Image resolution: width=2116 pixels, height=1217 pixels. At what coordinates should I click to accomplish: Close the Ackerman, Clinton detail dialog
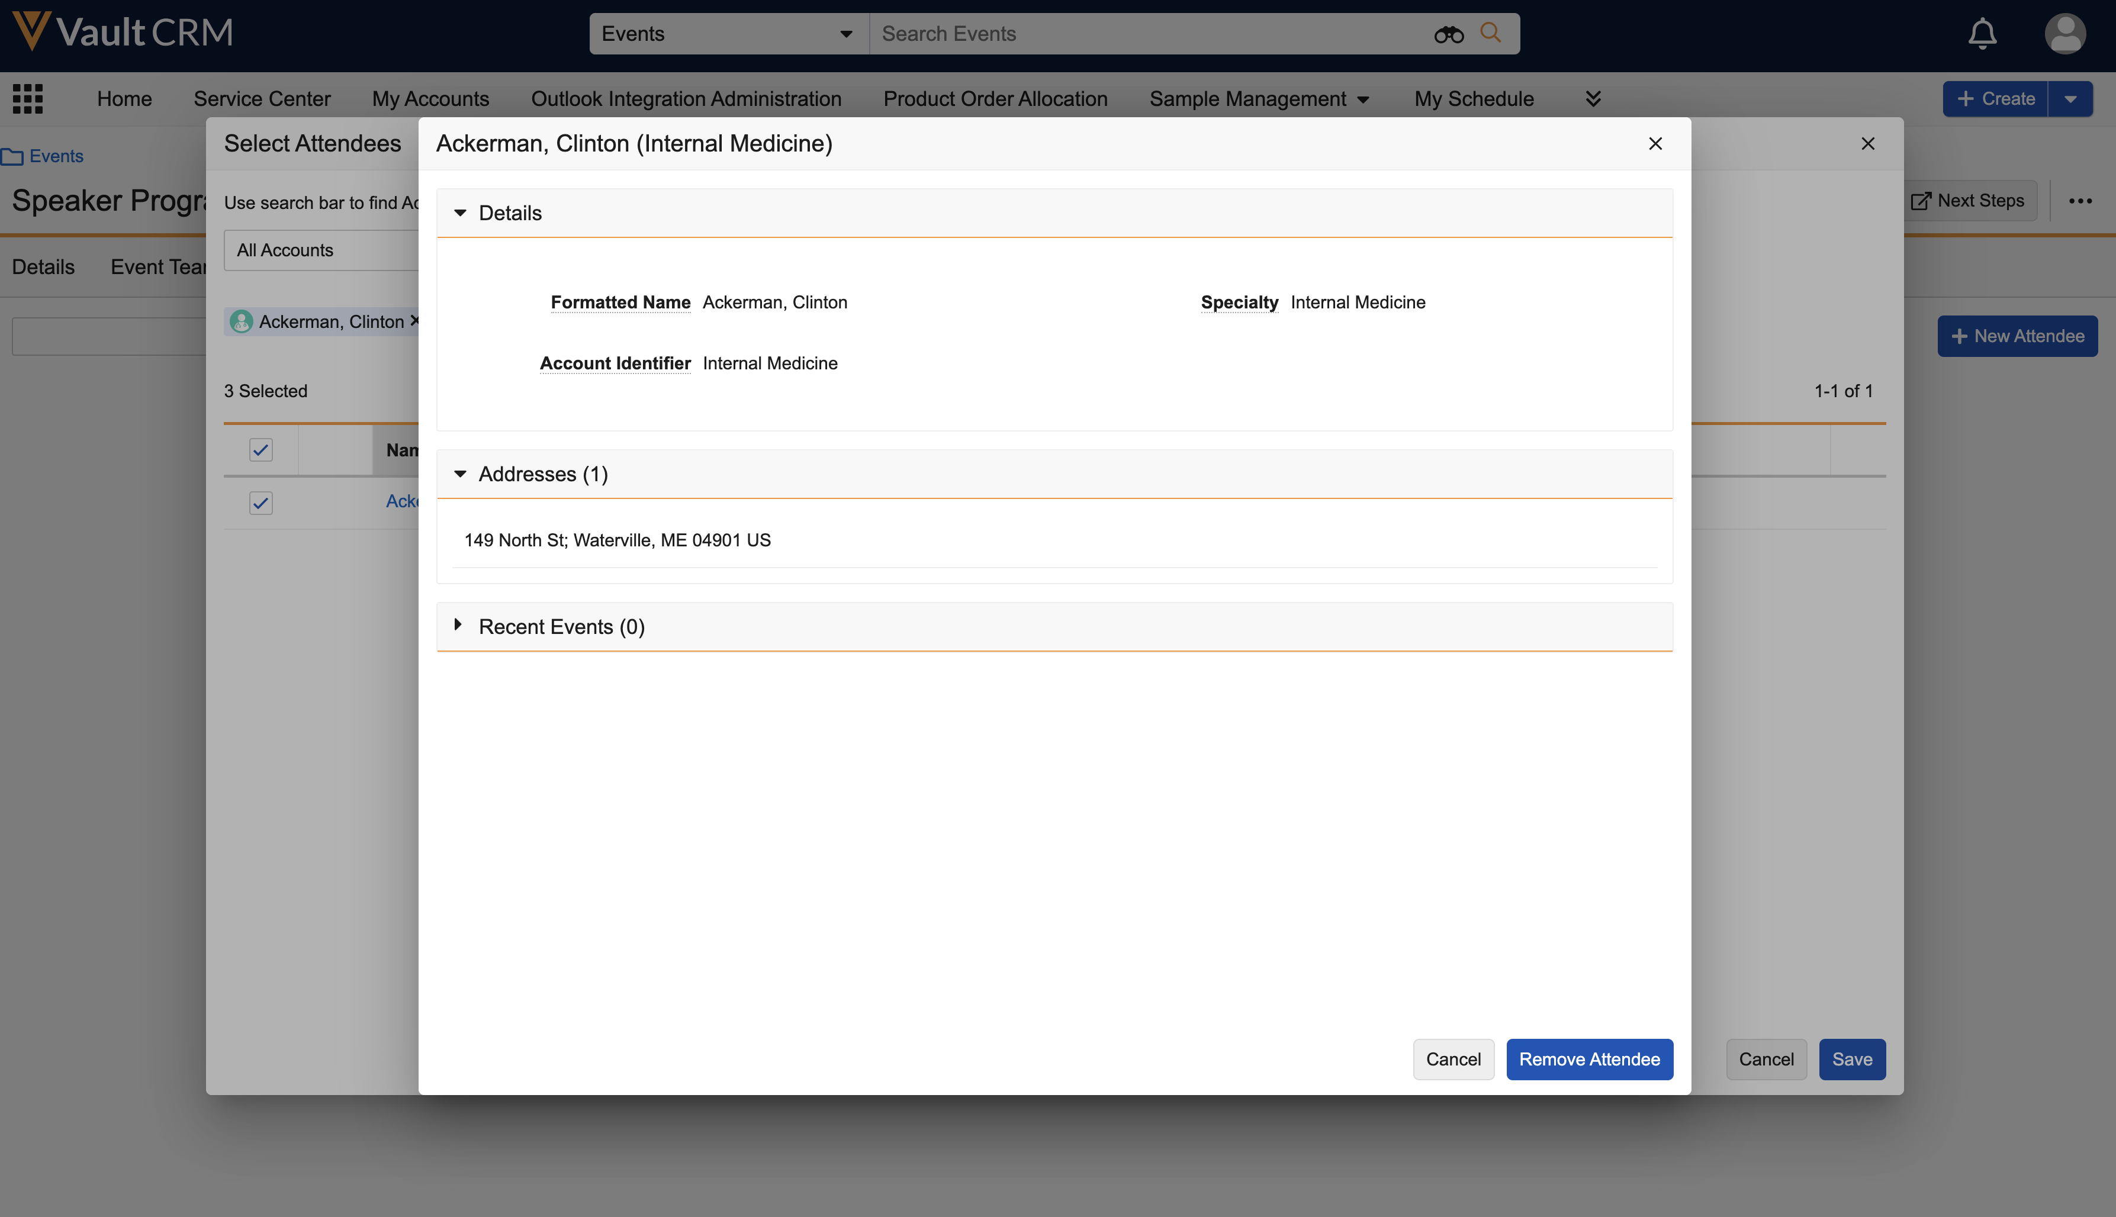point(1655,144)
